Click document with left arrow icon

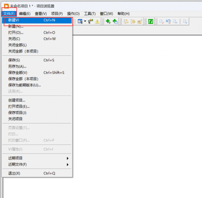(175, 21)
